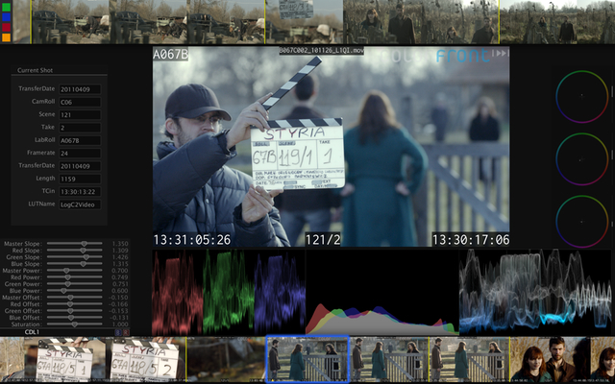Click the RGB parade waveform scope

pyautogui.click(x=228, y=292)
